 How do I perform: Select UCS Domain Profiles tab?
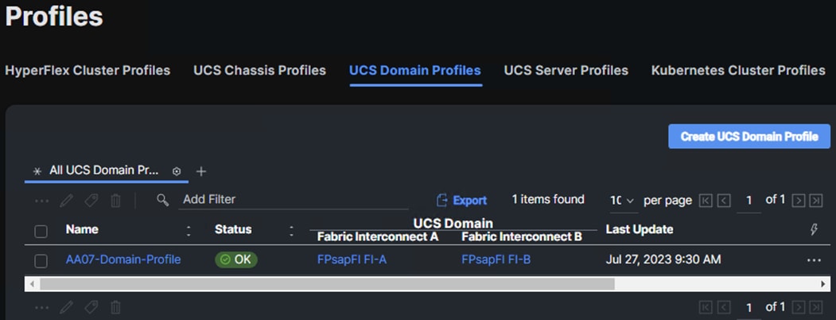coord(414,70)
